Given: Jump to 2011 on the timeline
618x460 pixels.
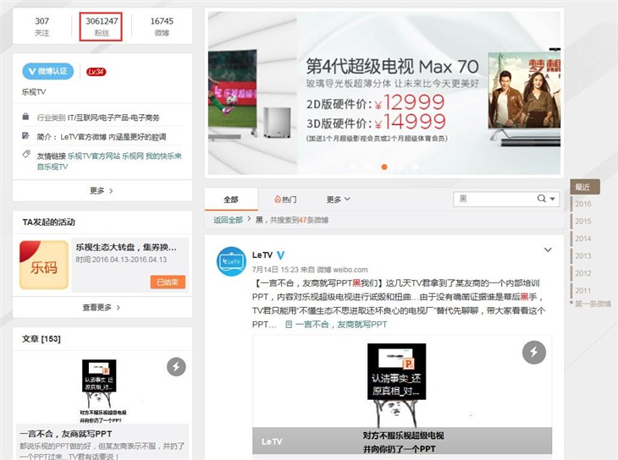Looking at the screenshot, I should (x=583, y=291).
